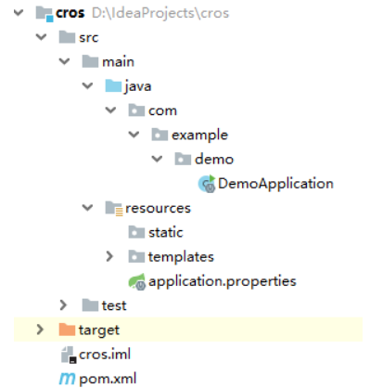
Task: Click the orange target folder icon
Action: click(67, 330)
